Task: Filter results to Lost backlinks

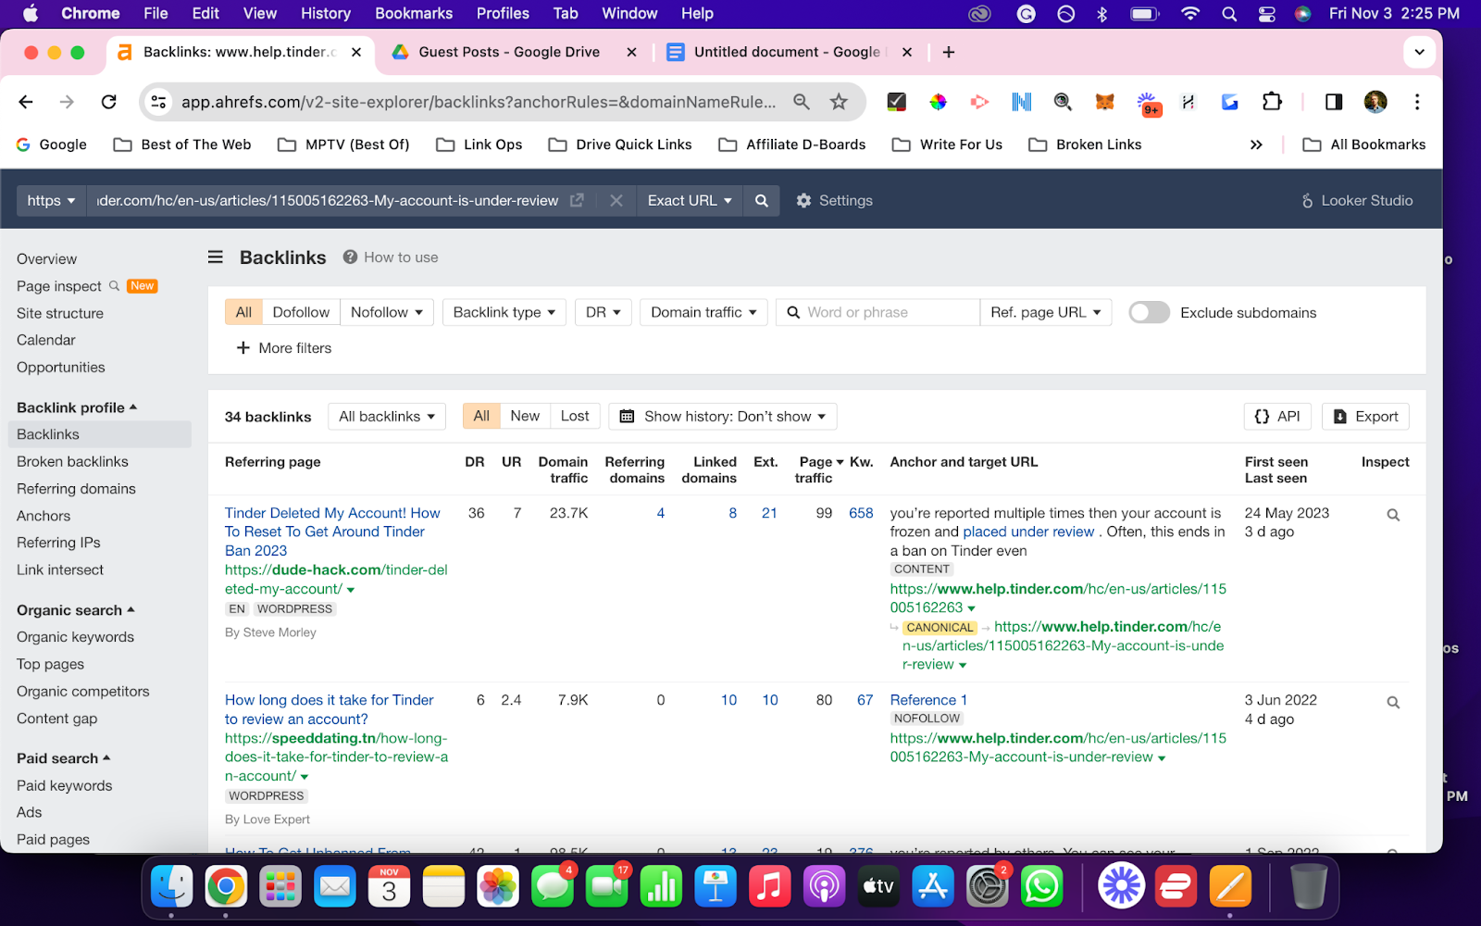Action: point(574,416)
